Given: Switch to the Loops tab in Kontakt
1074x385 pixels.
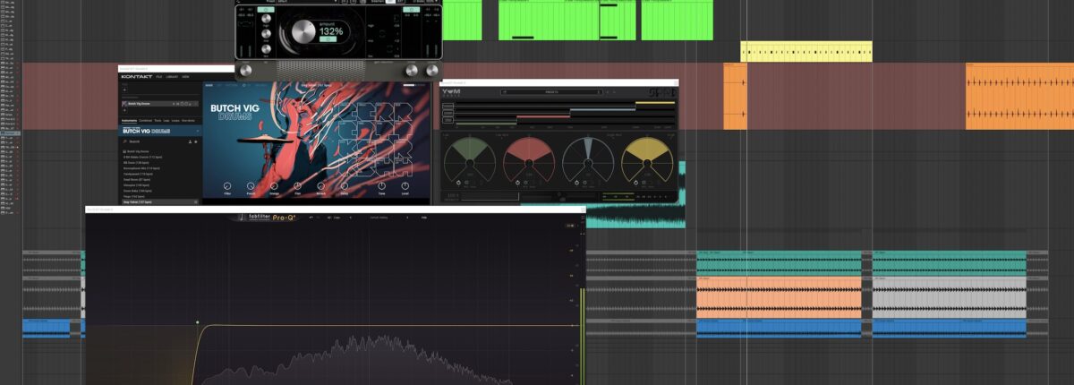Looking at the screenshot, I should tap(175, 119).
